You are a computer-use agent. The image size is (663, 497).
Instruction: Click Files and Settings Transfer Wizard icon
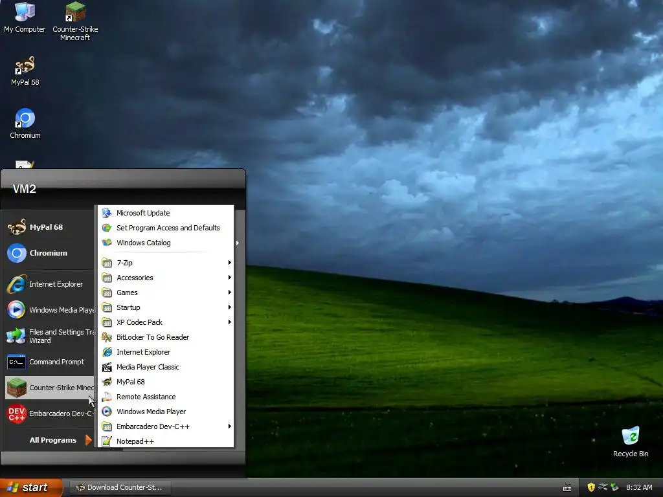(16, 336)
